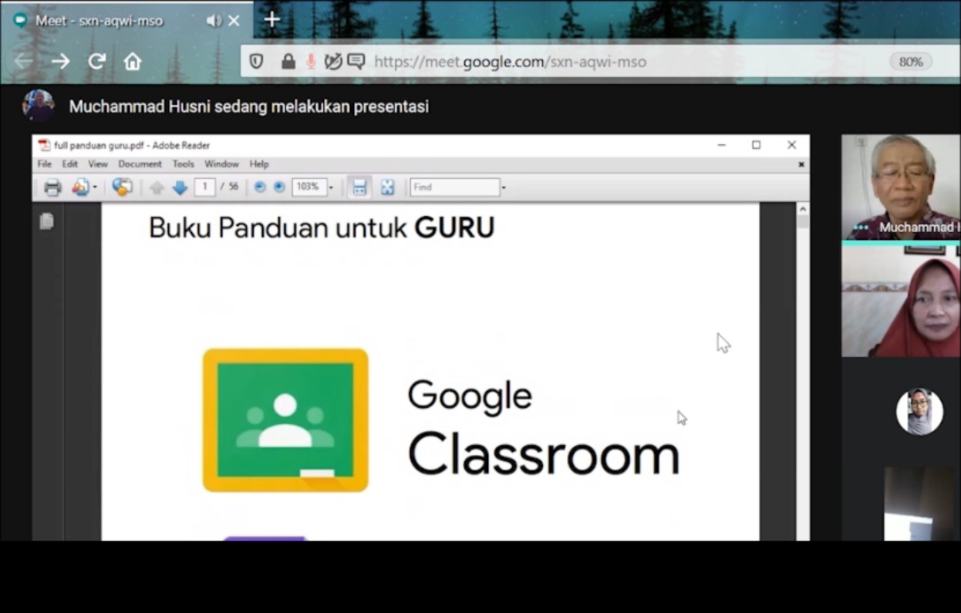Click the zoom out minus button
The width and height of the screenshot is (961, 613).
[260, 187]
